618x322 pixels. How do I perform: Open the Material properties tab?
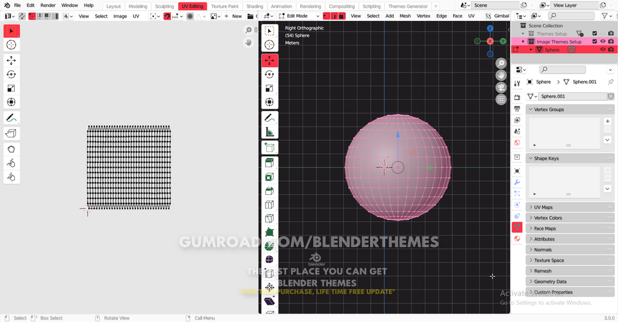click(x=517, y=238)
